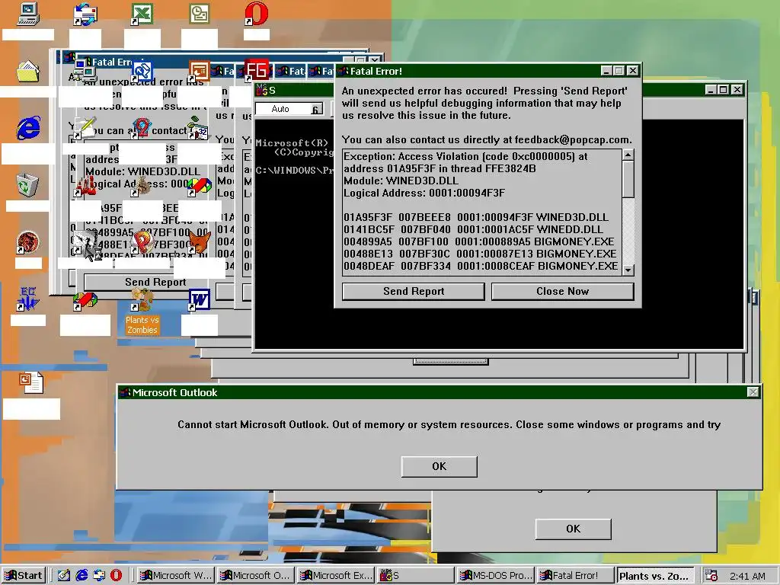Launch the orange fox shortcut icon
Image resolution: width=780 pixels, height=585 pixels.
199,242
